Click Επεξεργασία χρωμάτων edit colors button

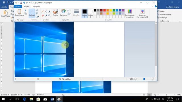coord(130,13)
